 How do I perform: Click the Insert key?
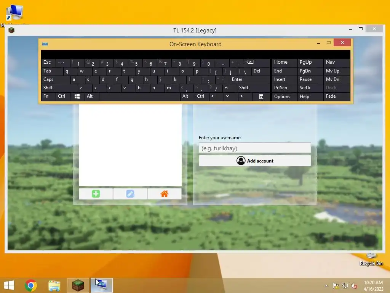coord(285,79)
